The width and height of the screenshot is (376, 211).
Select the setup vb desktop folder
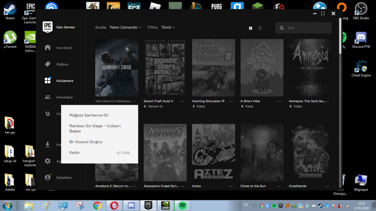tap(10, 154)
